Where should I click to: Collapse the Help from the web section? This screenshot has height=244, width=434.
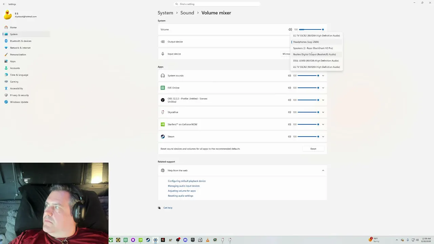tap(323, 170)
